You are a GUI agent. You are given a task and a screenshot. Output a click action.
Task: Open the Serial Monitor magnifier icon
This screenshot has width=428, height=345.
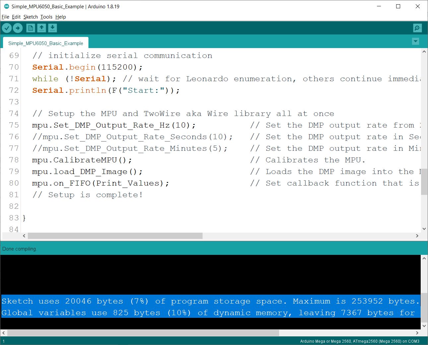click(417, 28)
